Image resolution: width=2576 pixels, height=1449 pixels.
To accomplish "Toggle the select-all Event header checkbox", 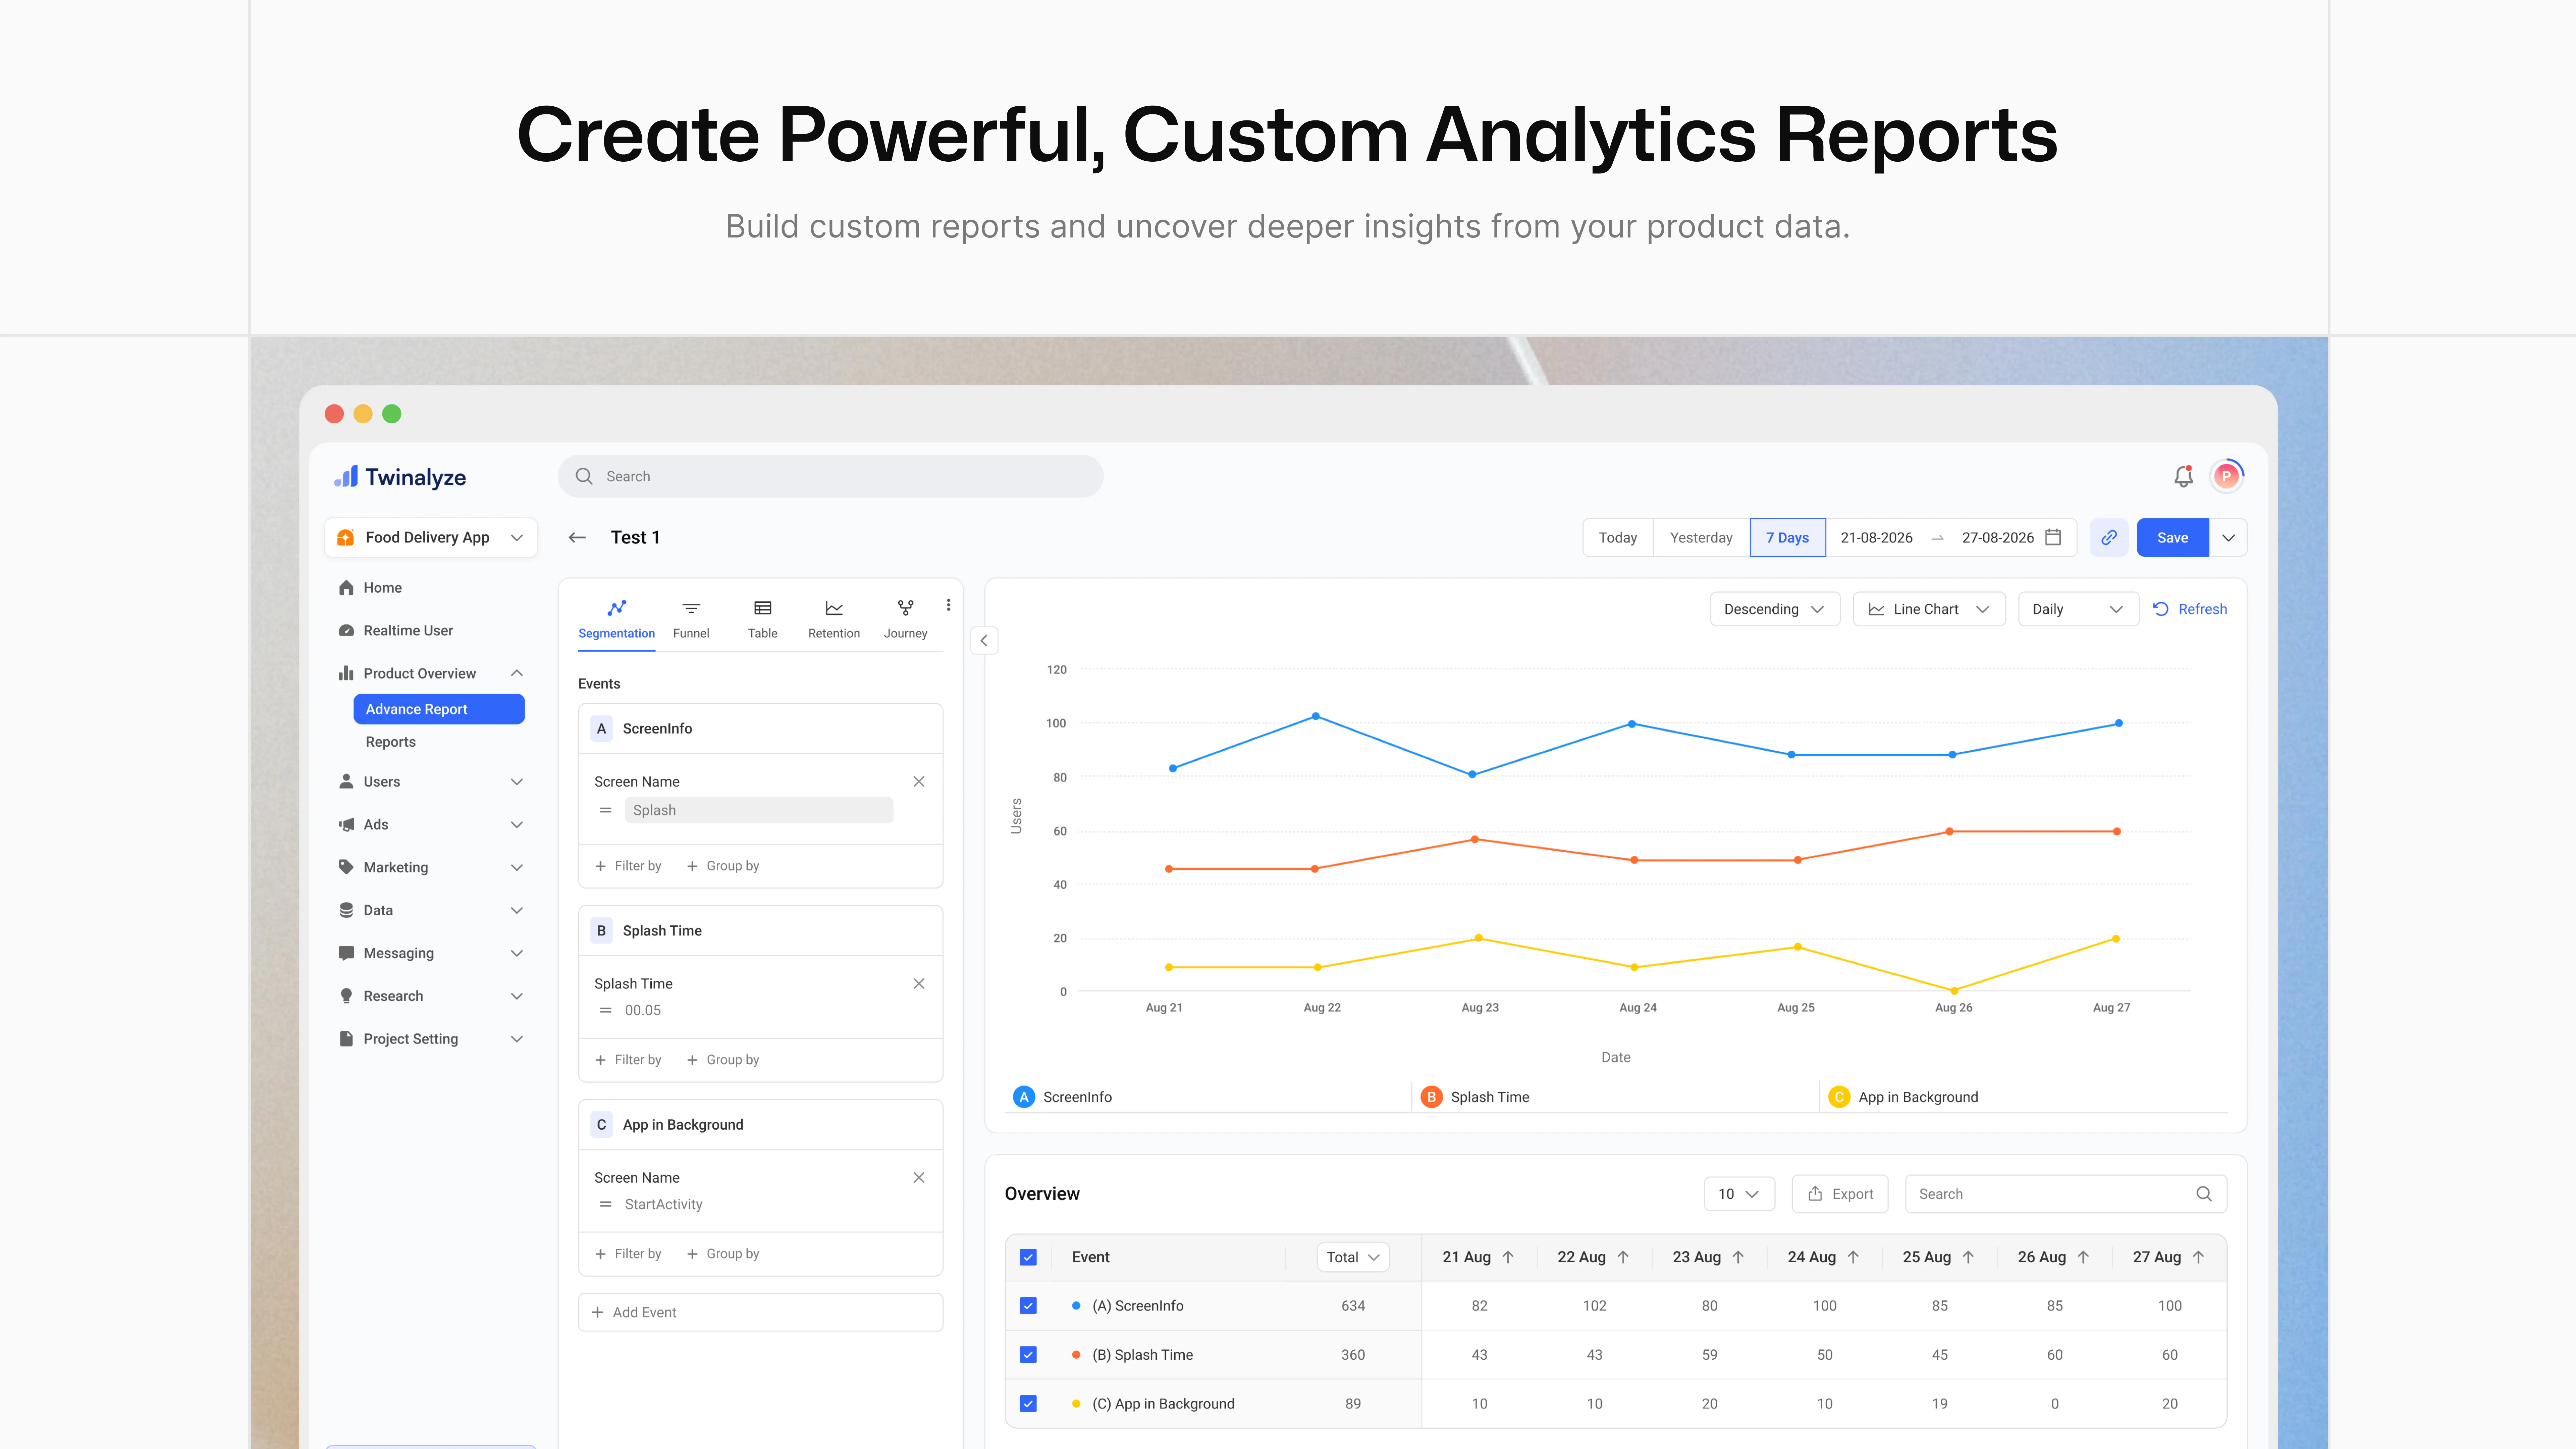I will point(1028,1257).
